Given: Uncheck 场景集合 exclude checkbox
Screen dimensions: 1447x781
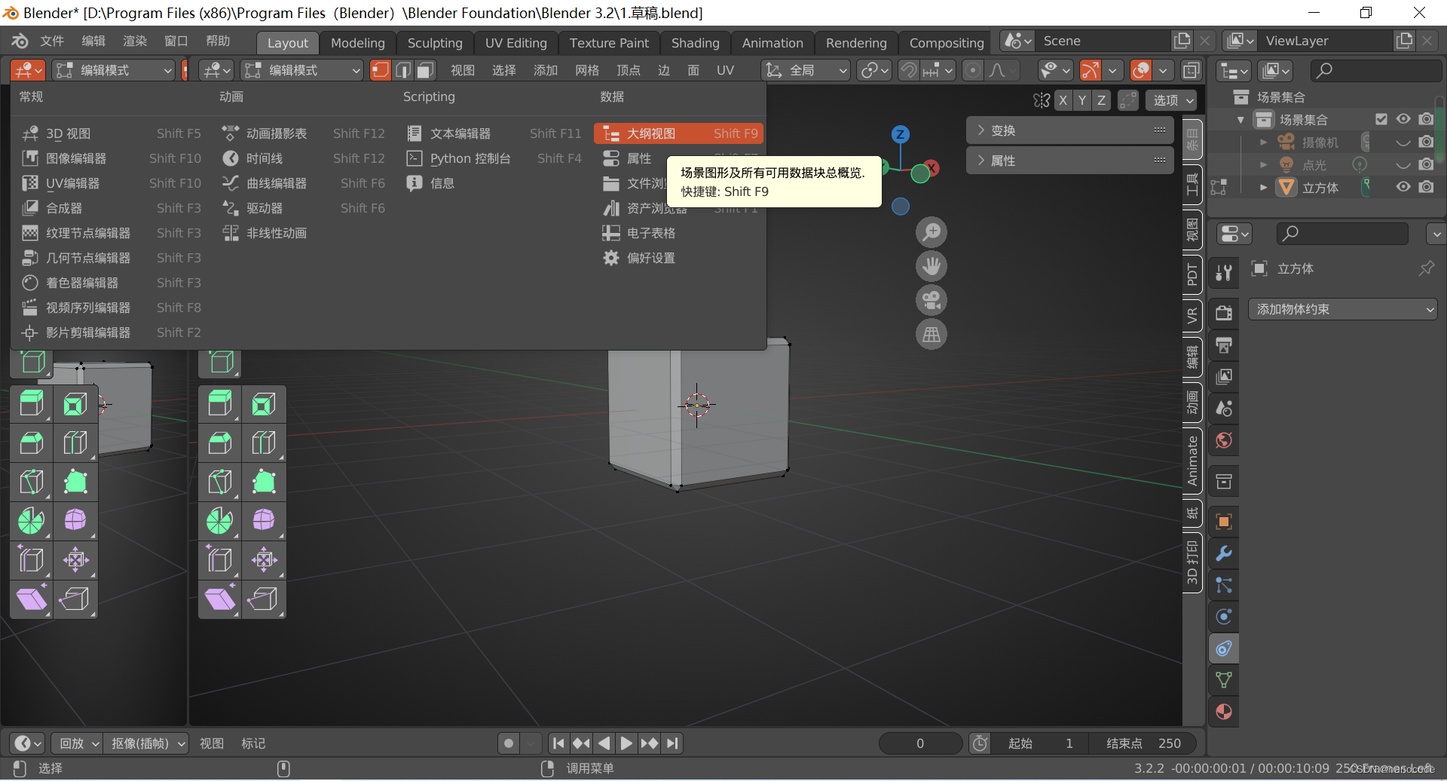Looking at the screenshot, I should [1381, 119].
